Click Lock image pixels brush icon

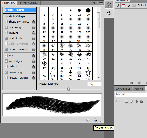click(x=132, y=101)
